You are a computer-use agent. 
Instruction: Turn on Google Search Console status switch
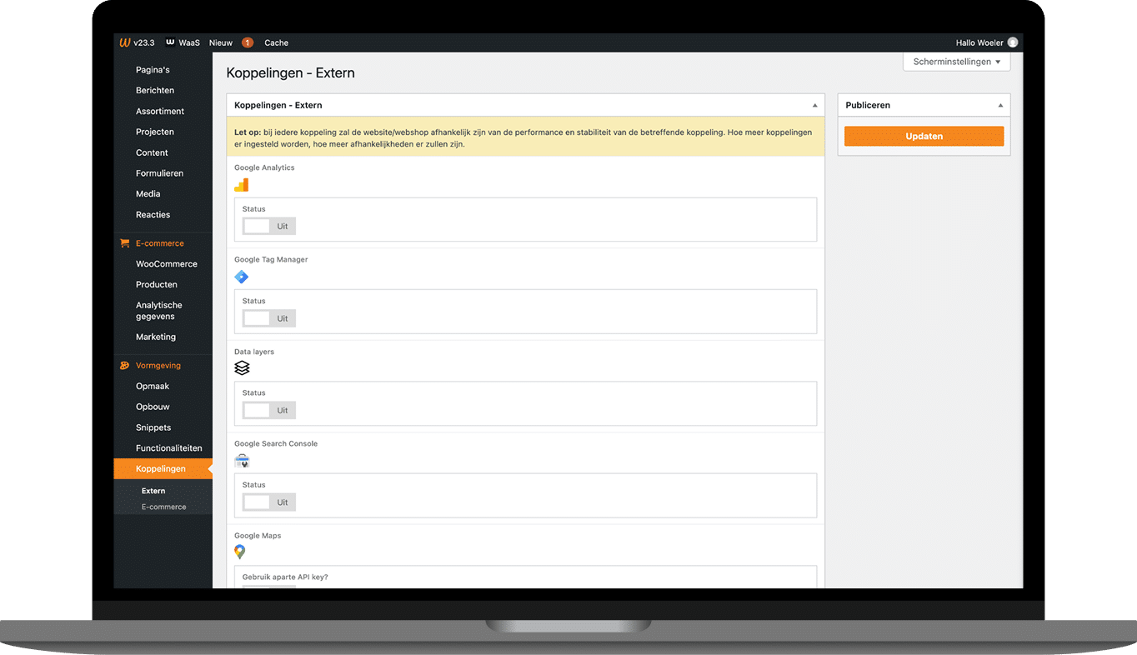click(269, 502)
